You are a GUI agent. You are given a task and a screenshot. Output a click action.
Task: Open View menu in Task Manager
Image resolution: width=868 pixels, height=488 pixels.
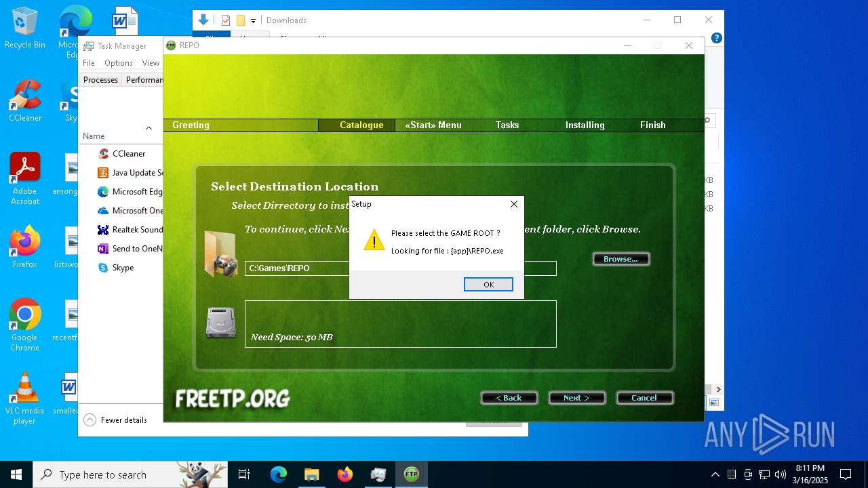tap(151, 63)
